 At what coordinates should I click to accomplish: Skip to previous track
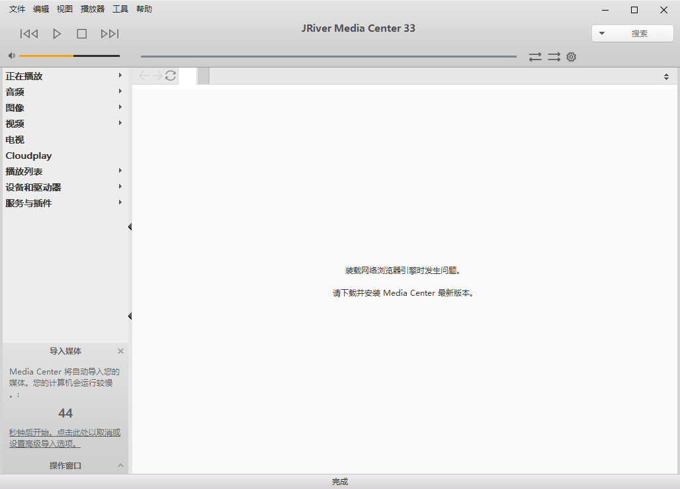(28, 33)
